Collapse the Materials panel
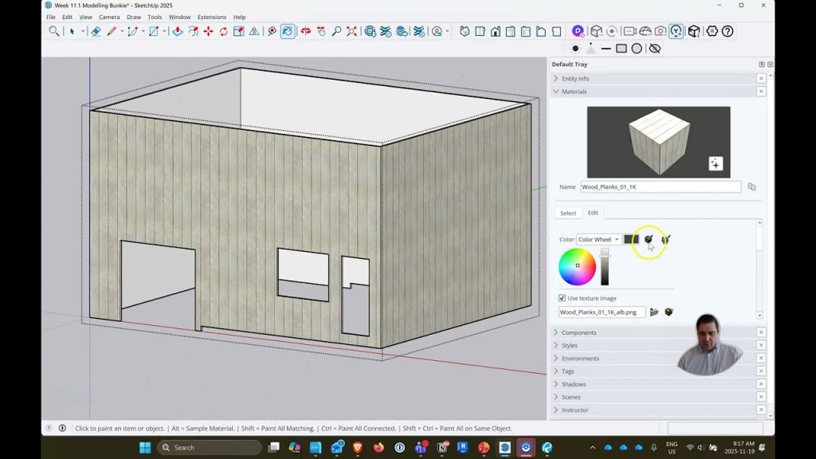Screen dimensions: 816x459 click(574, 92)
